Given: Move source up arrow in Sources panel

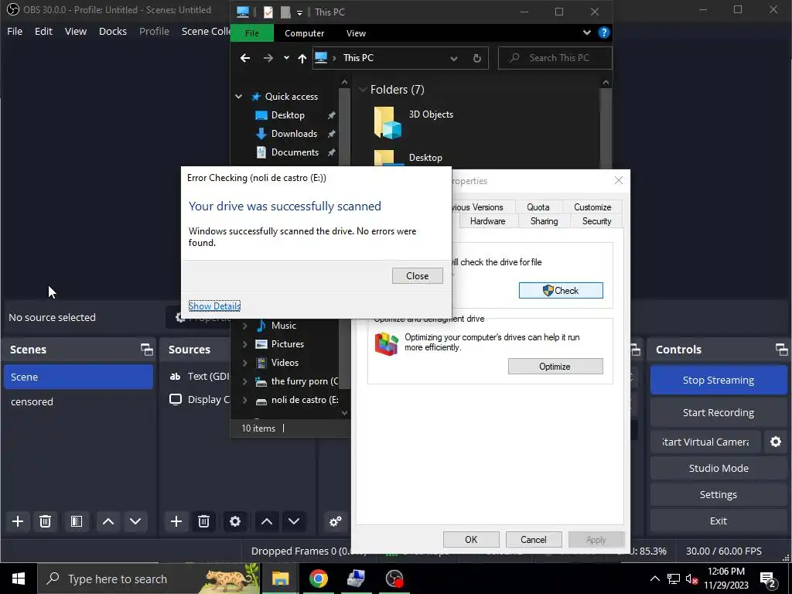Looking at the screenshot, I should (x=267, y=521).
